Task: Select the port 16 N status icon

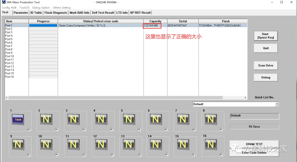Action: tap(211, 144)
